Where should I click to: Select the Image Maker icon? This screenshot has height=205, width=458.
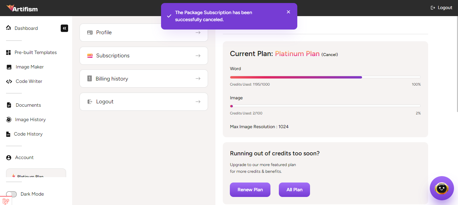(9, 67)
